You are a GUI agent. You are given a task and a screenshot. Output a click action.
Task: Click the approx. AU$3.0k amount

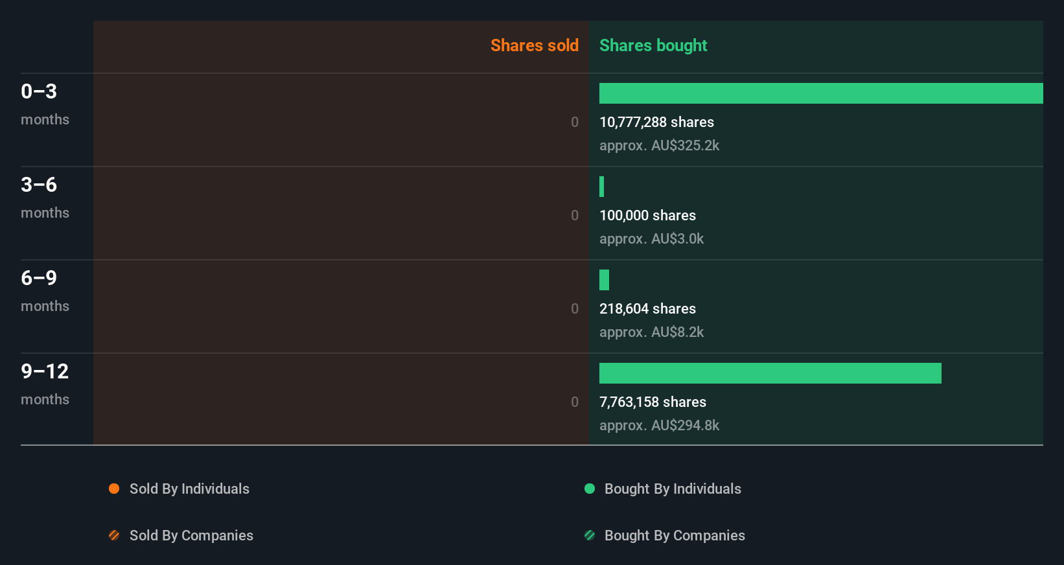point(651,238)
